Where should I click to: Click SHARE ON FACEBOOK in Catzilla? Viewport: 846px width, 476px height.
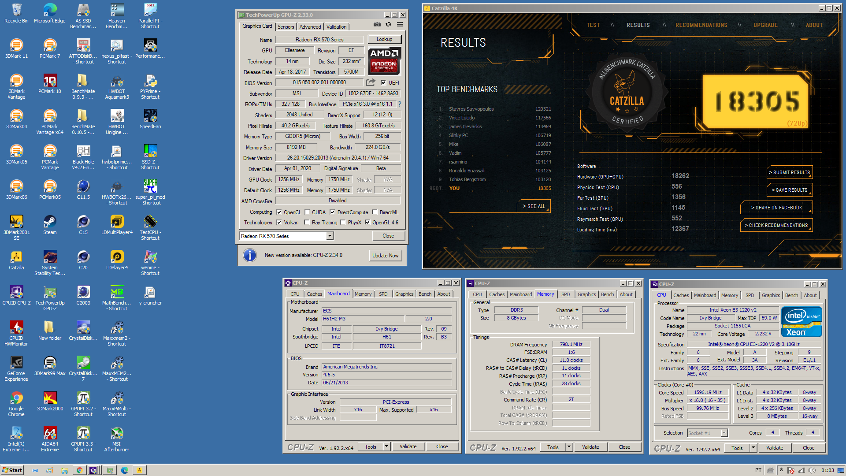[x=776, y=208]
